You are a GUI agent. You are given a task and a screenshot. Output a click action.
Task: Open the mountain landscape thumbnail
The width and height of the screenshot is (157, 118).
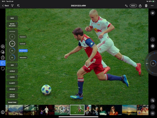[15, 110]
